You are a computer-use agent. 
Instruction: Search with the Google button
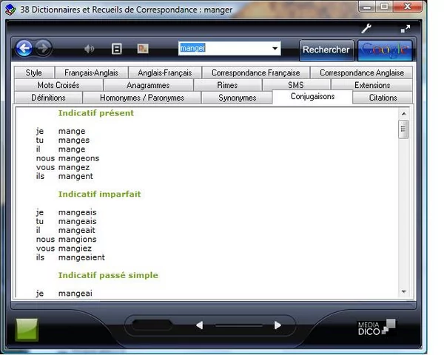point(385,50)
